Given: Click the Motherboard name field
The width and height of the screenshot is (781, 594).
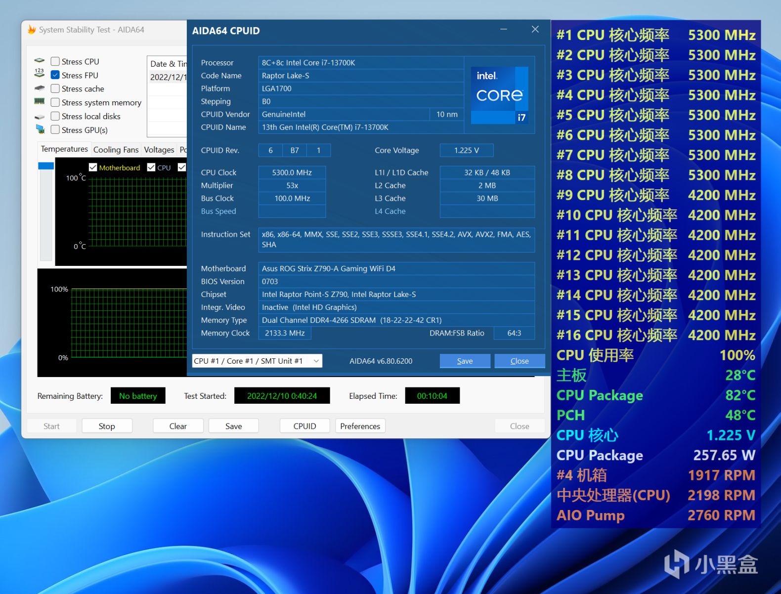Looking at the screenshot, I should coord(396,268).
